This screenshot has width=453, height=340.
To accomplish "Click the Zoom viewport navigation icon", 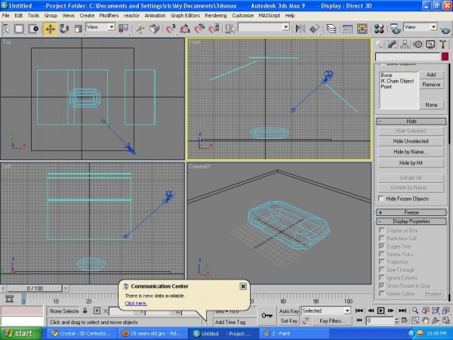I will click(x=414, y=311).
